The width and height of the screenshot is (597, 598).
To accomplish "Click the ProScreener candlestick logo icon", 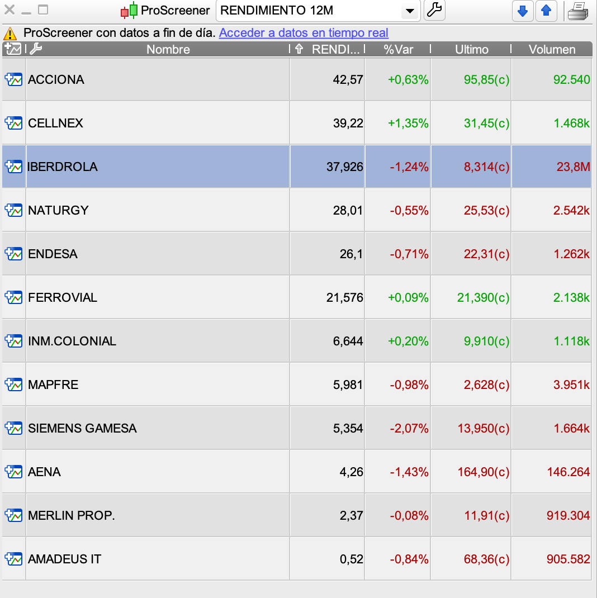I will click(129, 11).
